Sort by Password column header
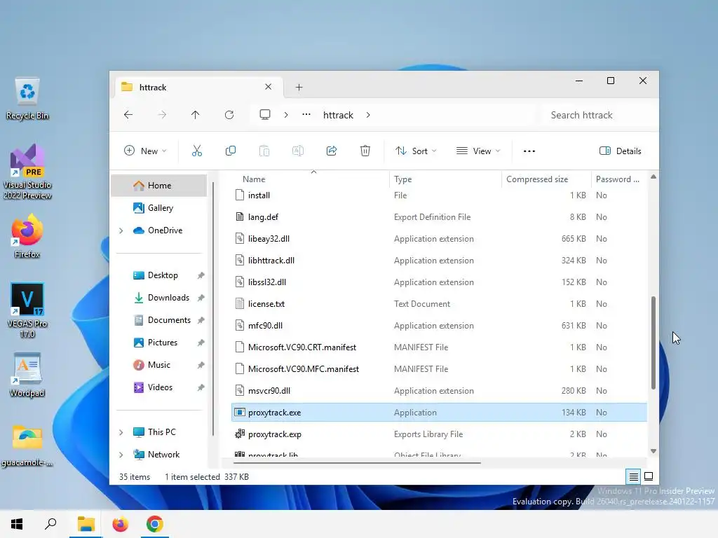The image size is (718, 538). coord(617,179)
